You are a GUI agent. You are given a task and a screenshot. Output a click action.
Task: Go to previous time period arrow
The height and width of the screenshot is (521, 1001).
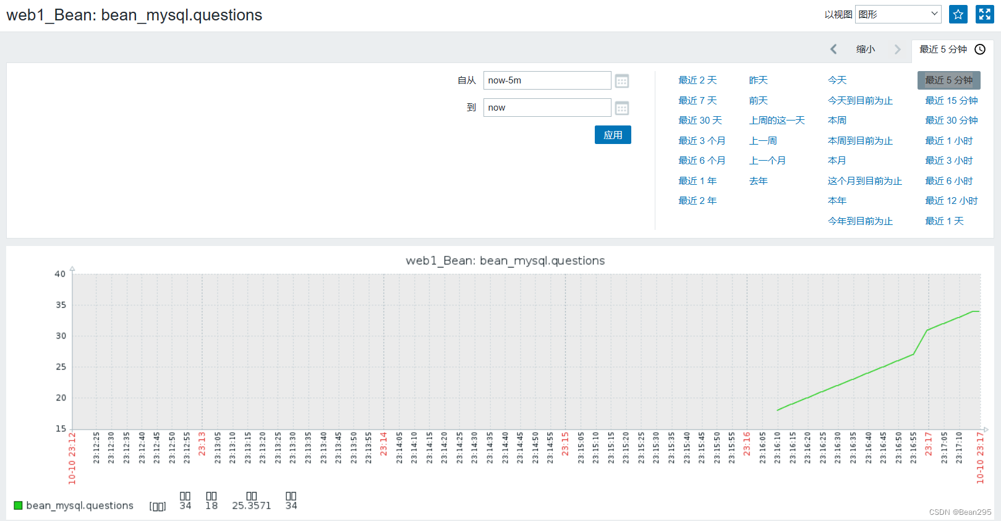click(x=833, y=49)
